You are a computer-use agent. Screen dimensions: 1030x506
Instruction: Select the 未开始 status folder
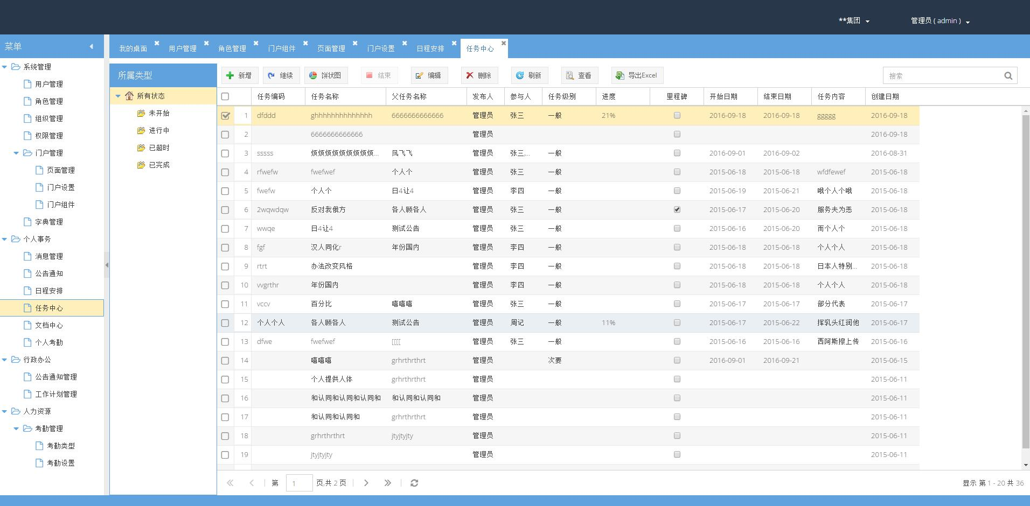[x=159, y=113]
